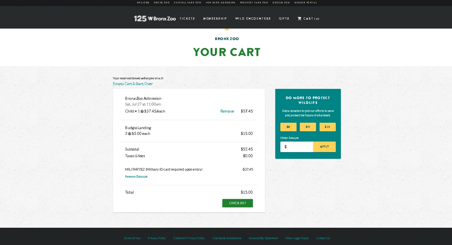
Task: Go to Wild Encounters page
Action: tap(253, 19)
